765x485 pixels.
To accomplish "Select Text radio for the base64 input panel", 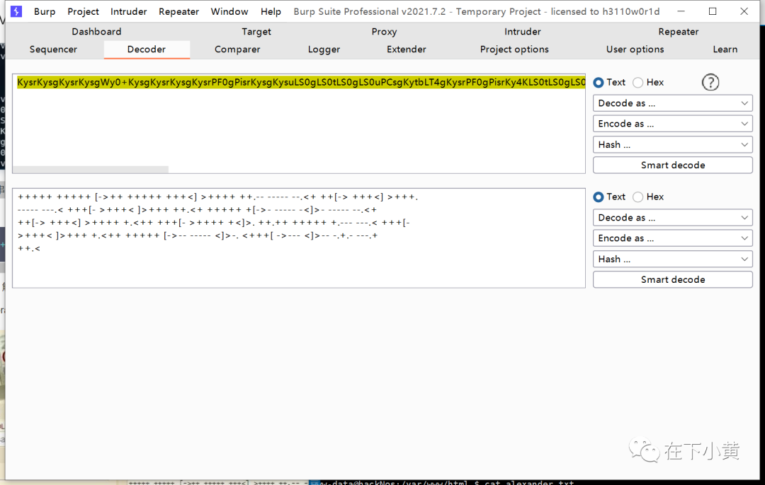I will (599, 82).
